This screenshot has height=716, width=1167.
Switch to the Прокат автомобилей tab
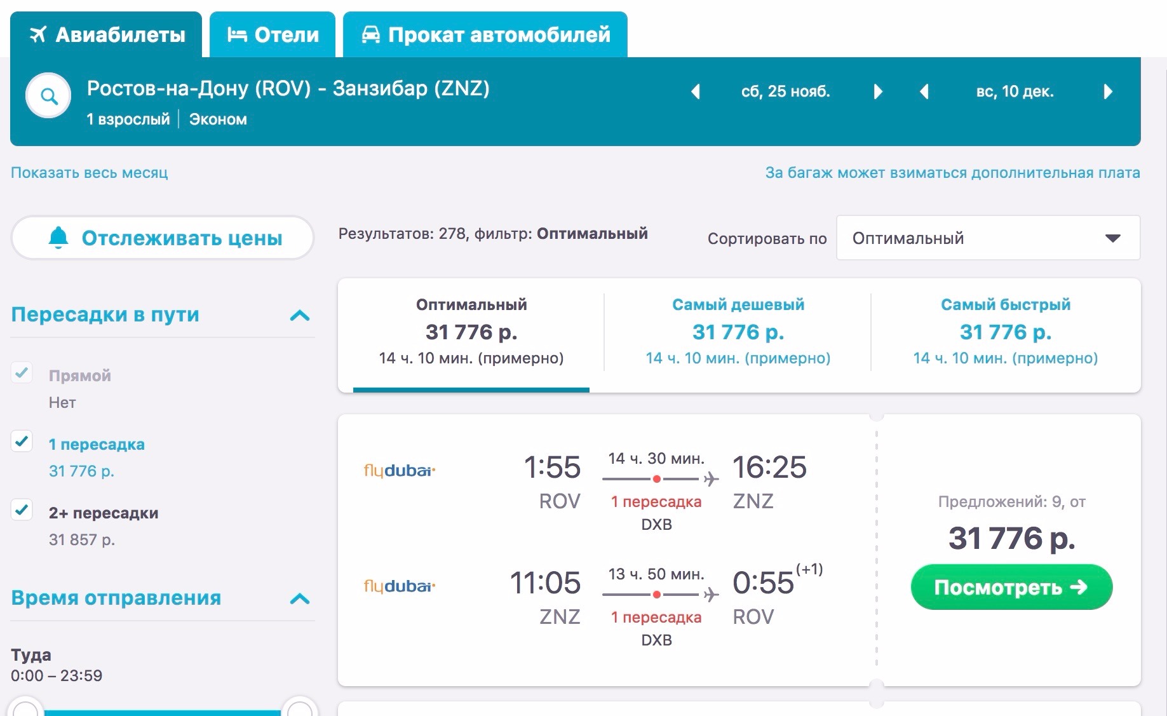(485, 34)
